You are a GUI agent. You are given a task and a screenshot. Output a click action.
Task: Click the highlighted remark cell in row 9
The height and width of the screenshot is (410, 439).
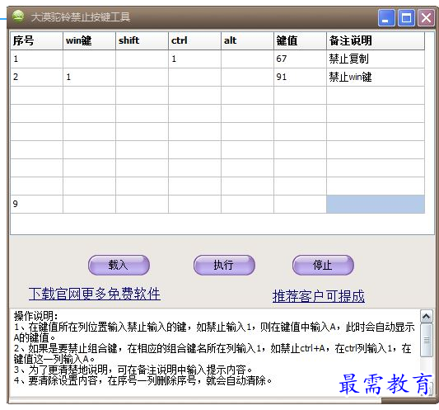pos(376,204)
